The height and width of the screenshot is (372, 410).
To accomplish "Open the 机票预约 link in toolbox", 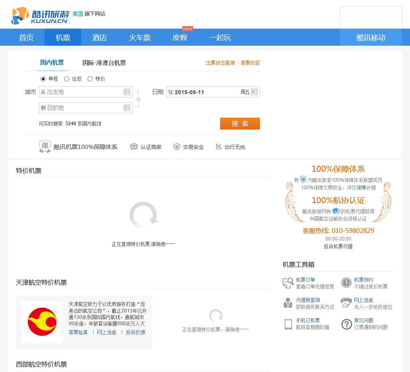I will pyautogui.click(x=363, y=280).
